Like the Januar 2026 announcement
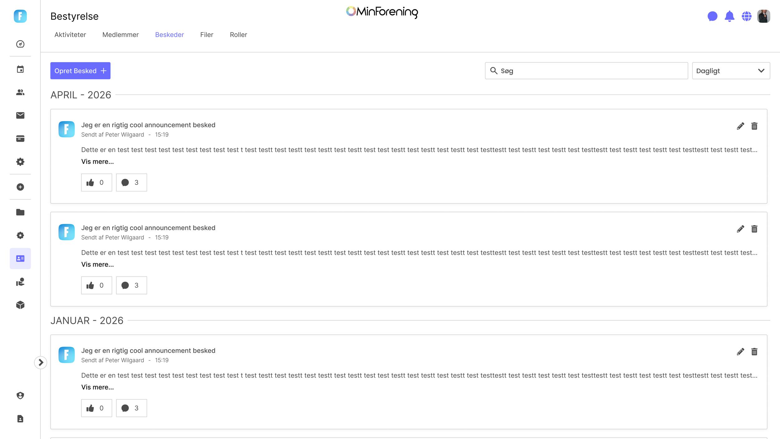The image size is (780, 439). click(x=97, y=408)
